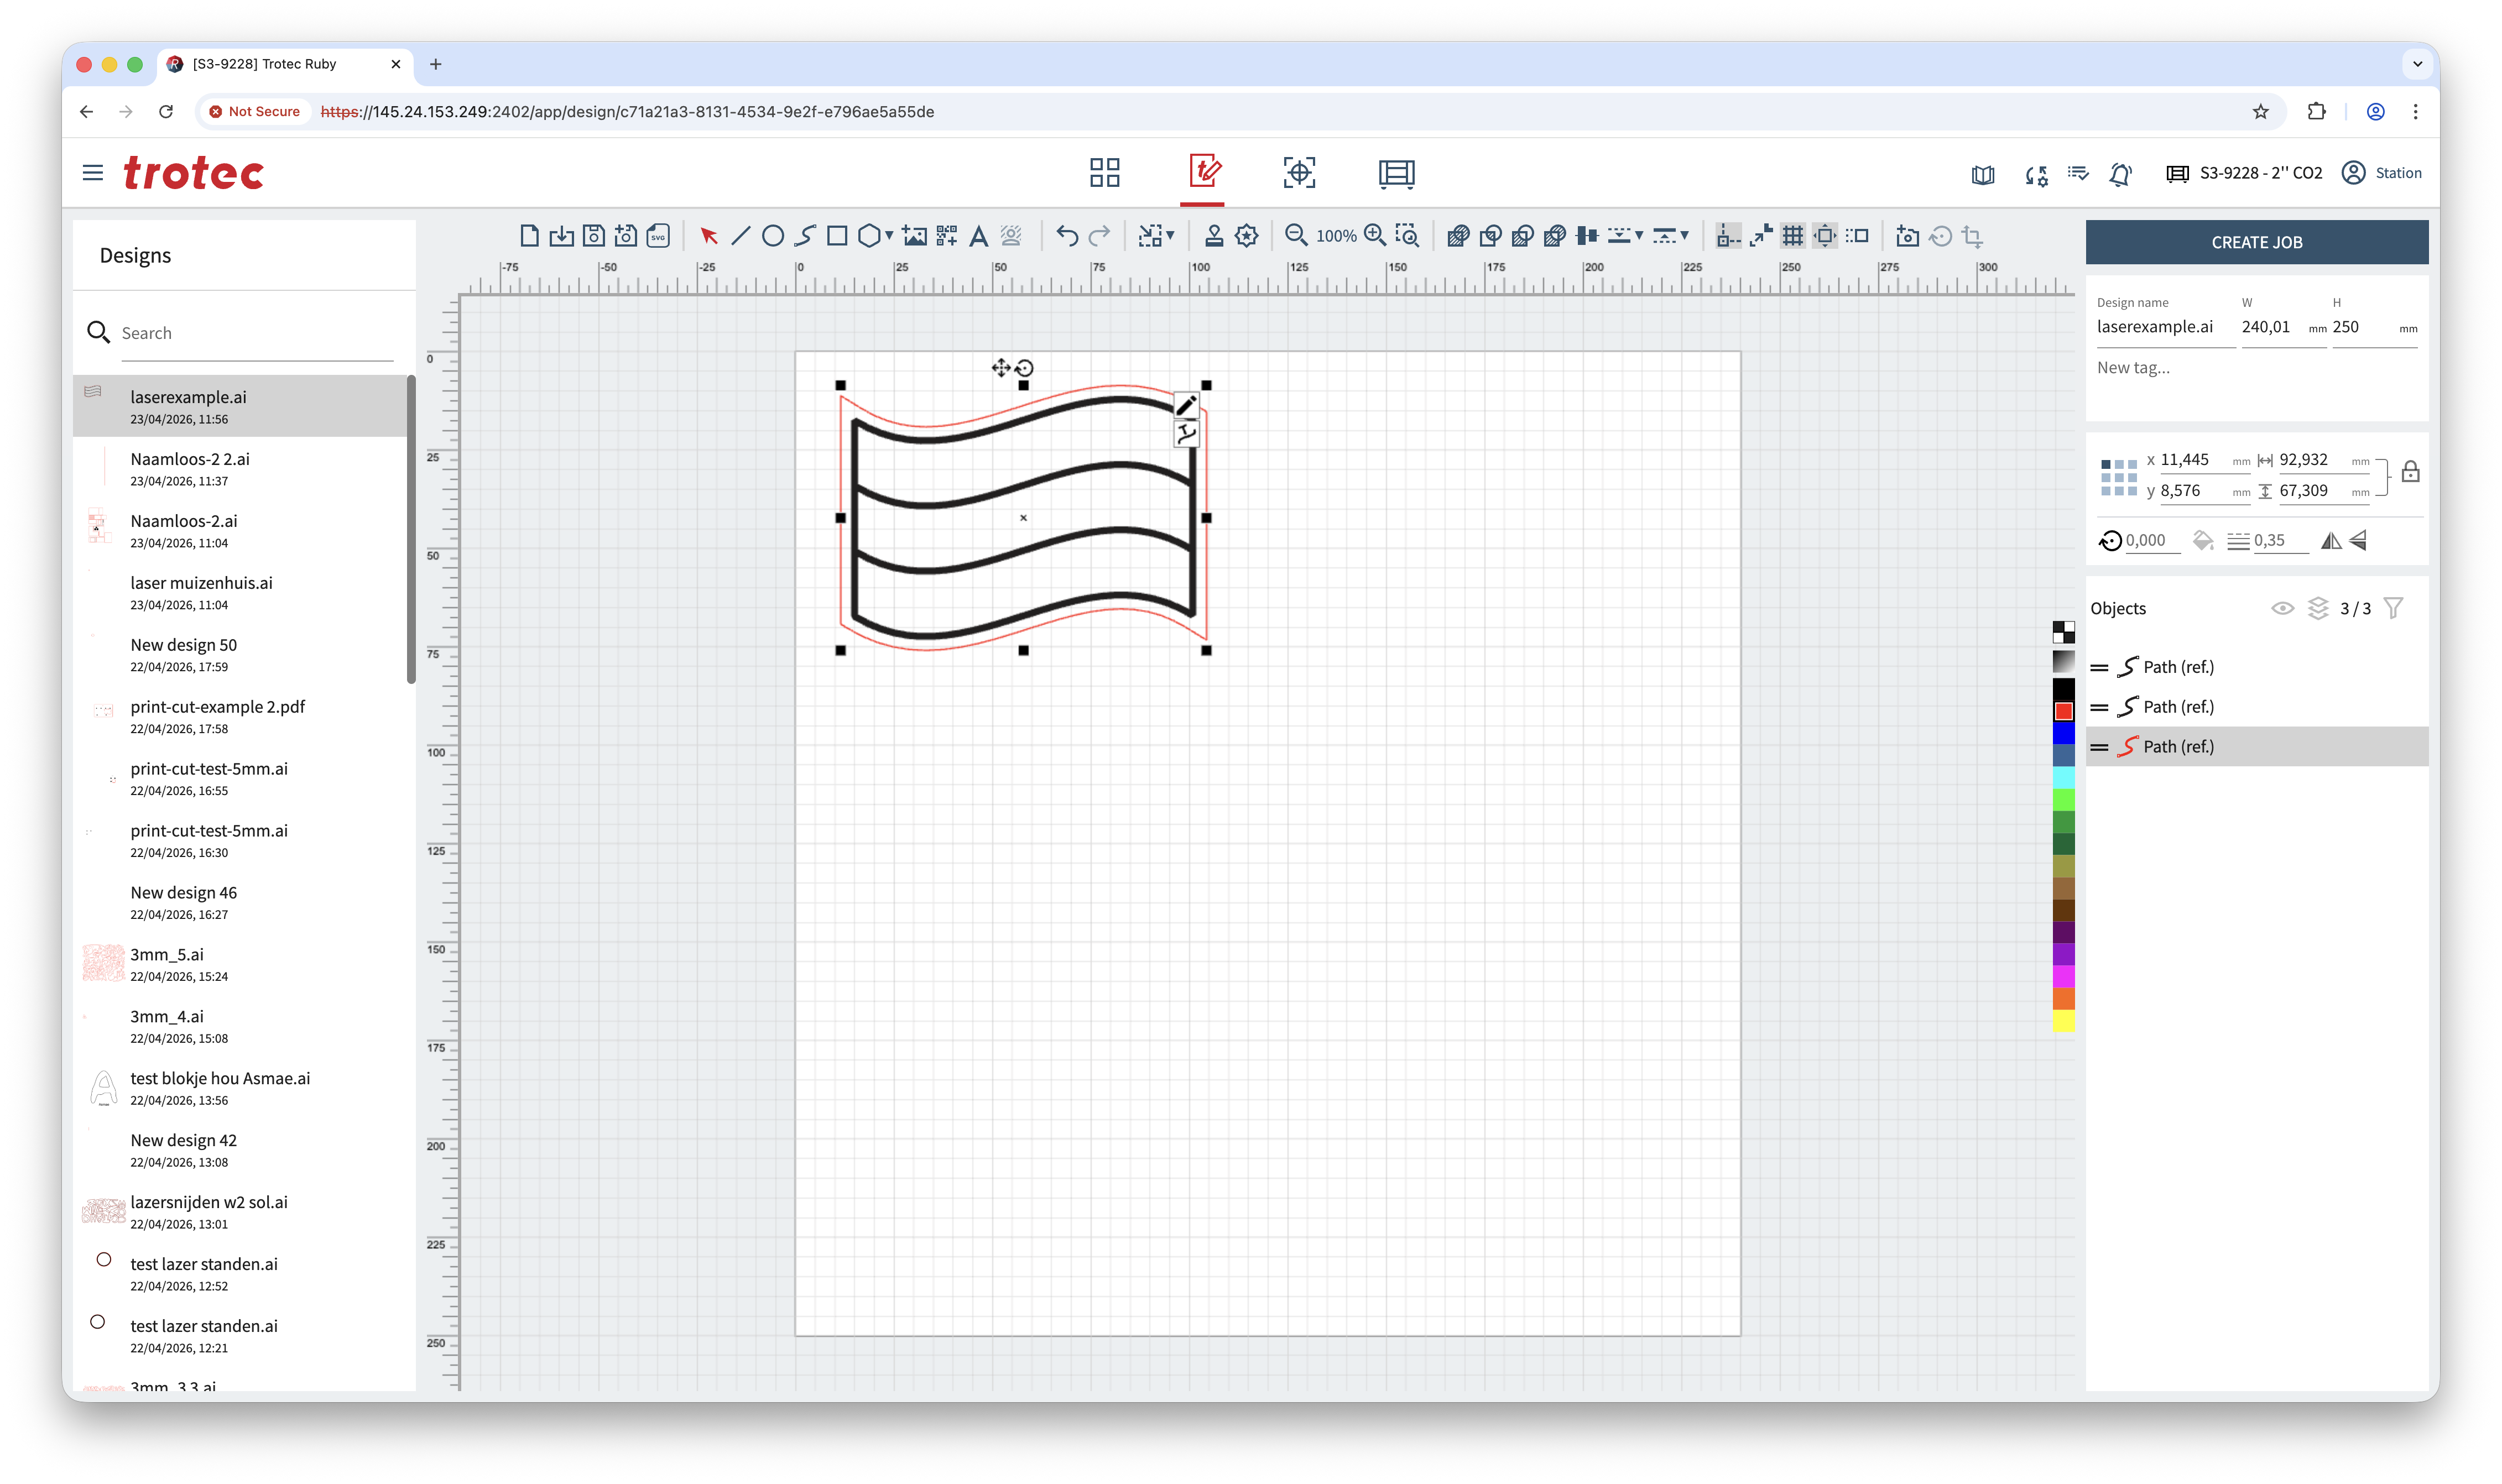The width and height of the screenshot is (2502, 1484).
Task: Click the CREATE JOB button
Action: coord(2256,242)
